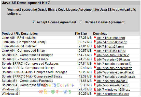Download jdk-7-solaris-sparc.tar.gz file link
This screenshot has width=141, height=97.
[115, 68]
